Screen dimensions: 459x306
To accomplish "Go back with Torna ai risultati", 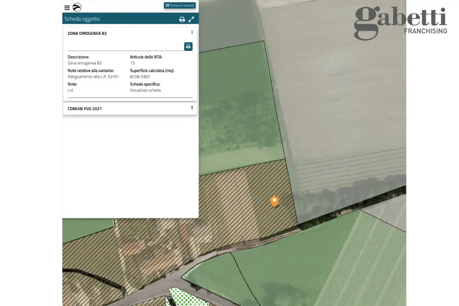I will coord(182,6).
